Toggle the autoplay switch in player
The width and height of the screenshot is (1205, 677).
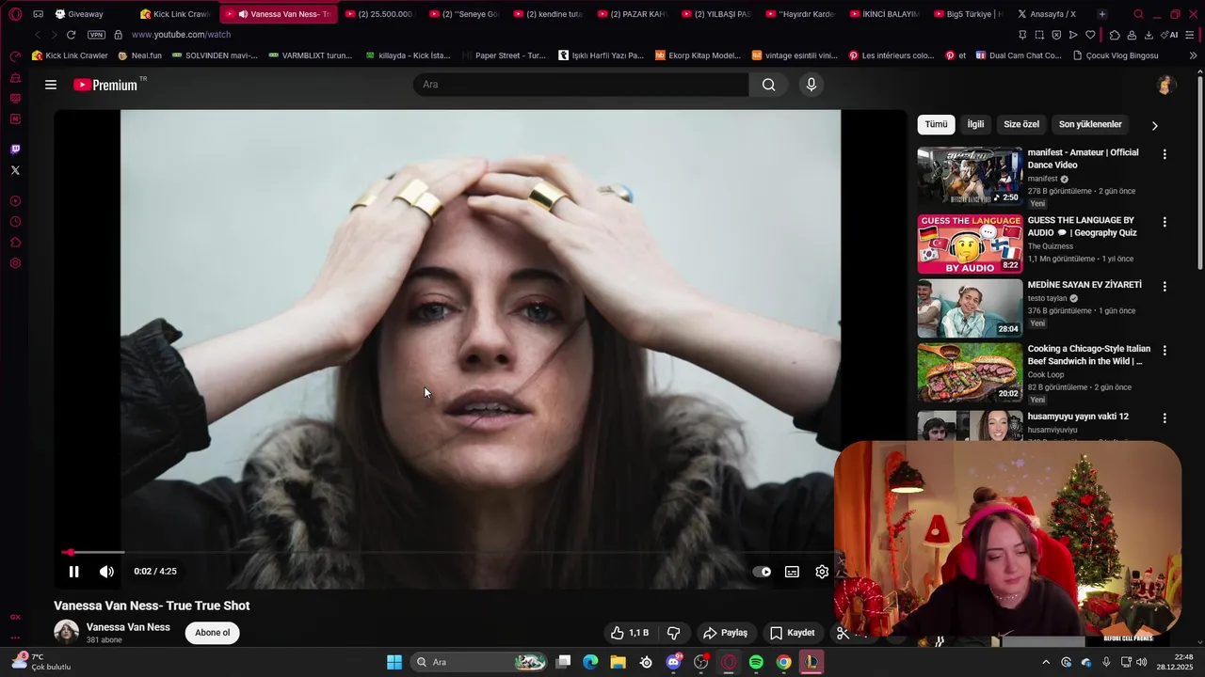[x=762, y=572]
